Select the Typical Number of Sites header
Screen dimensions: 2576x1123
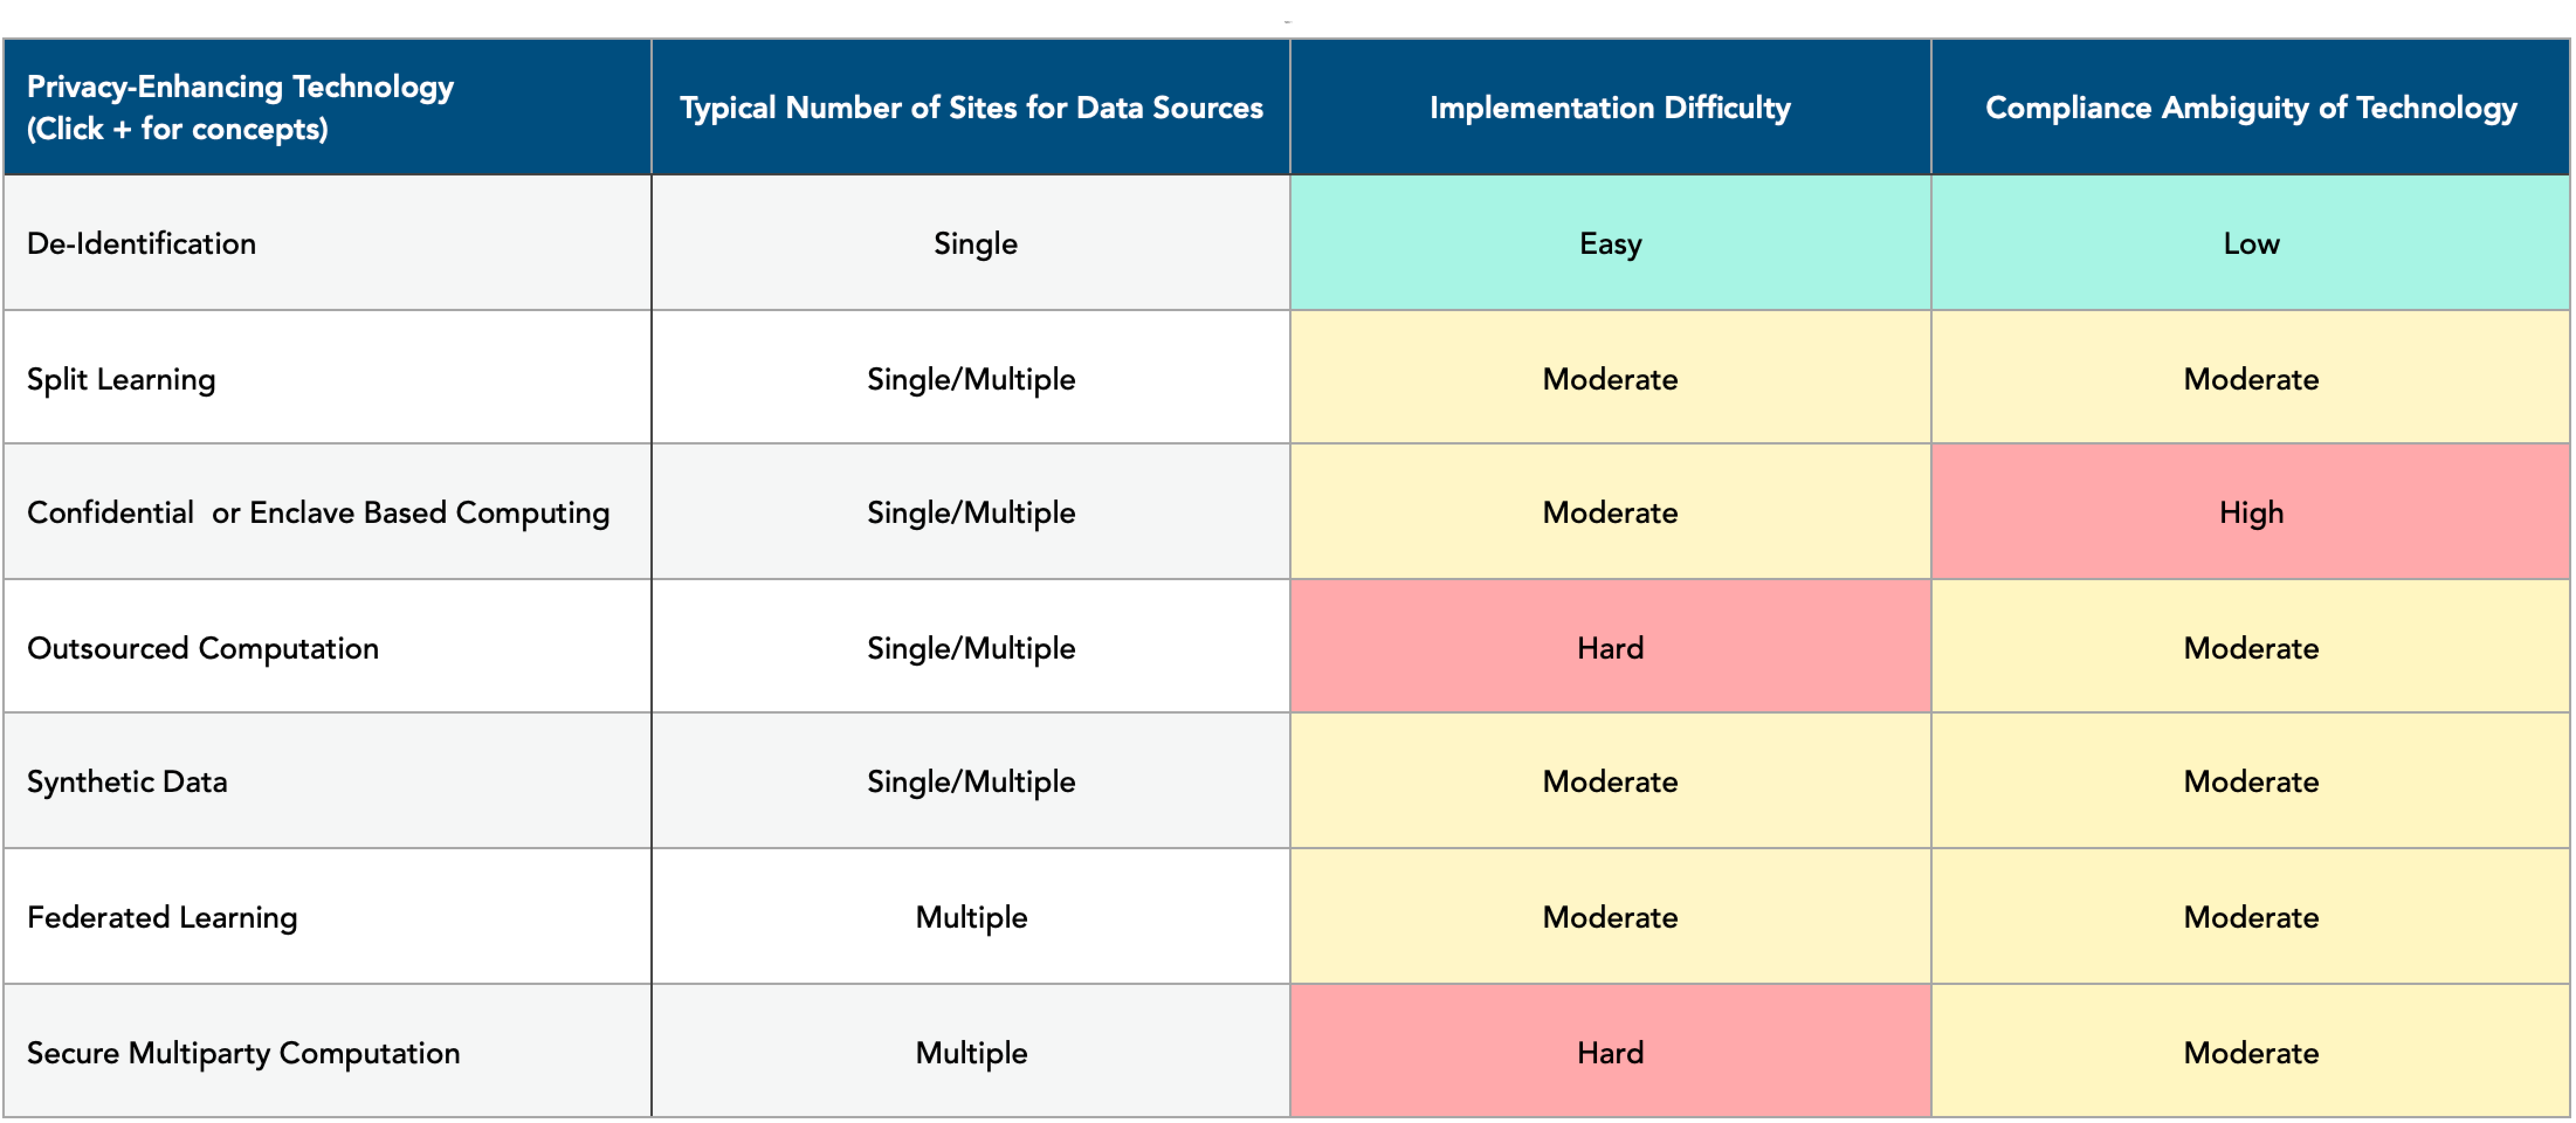[x=971, y=107]
